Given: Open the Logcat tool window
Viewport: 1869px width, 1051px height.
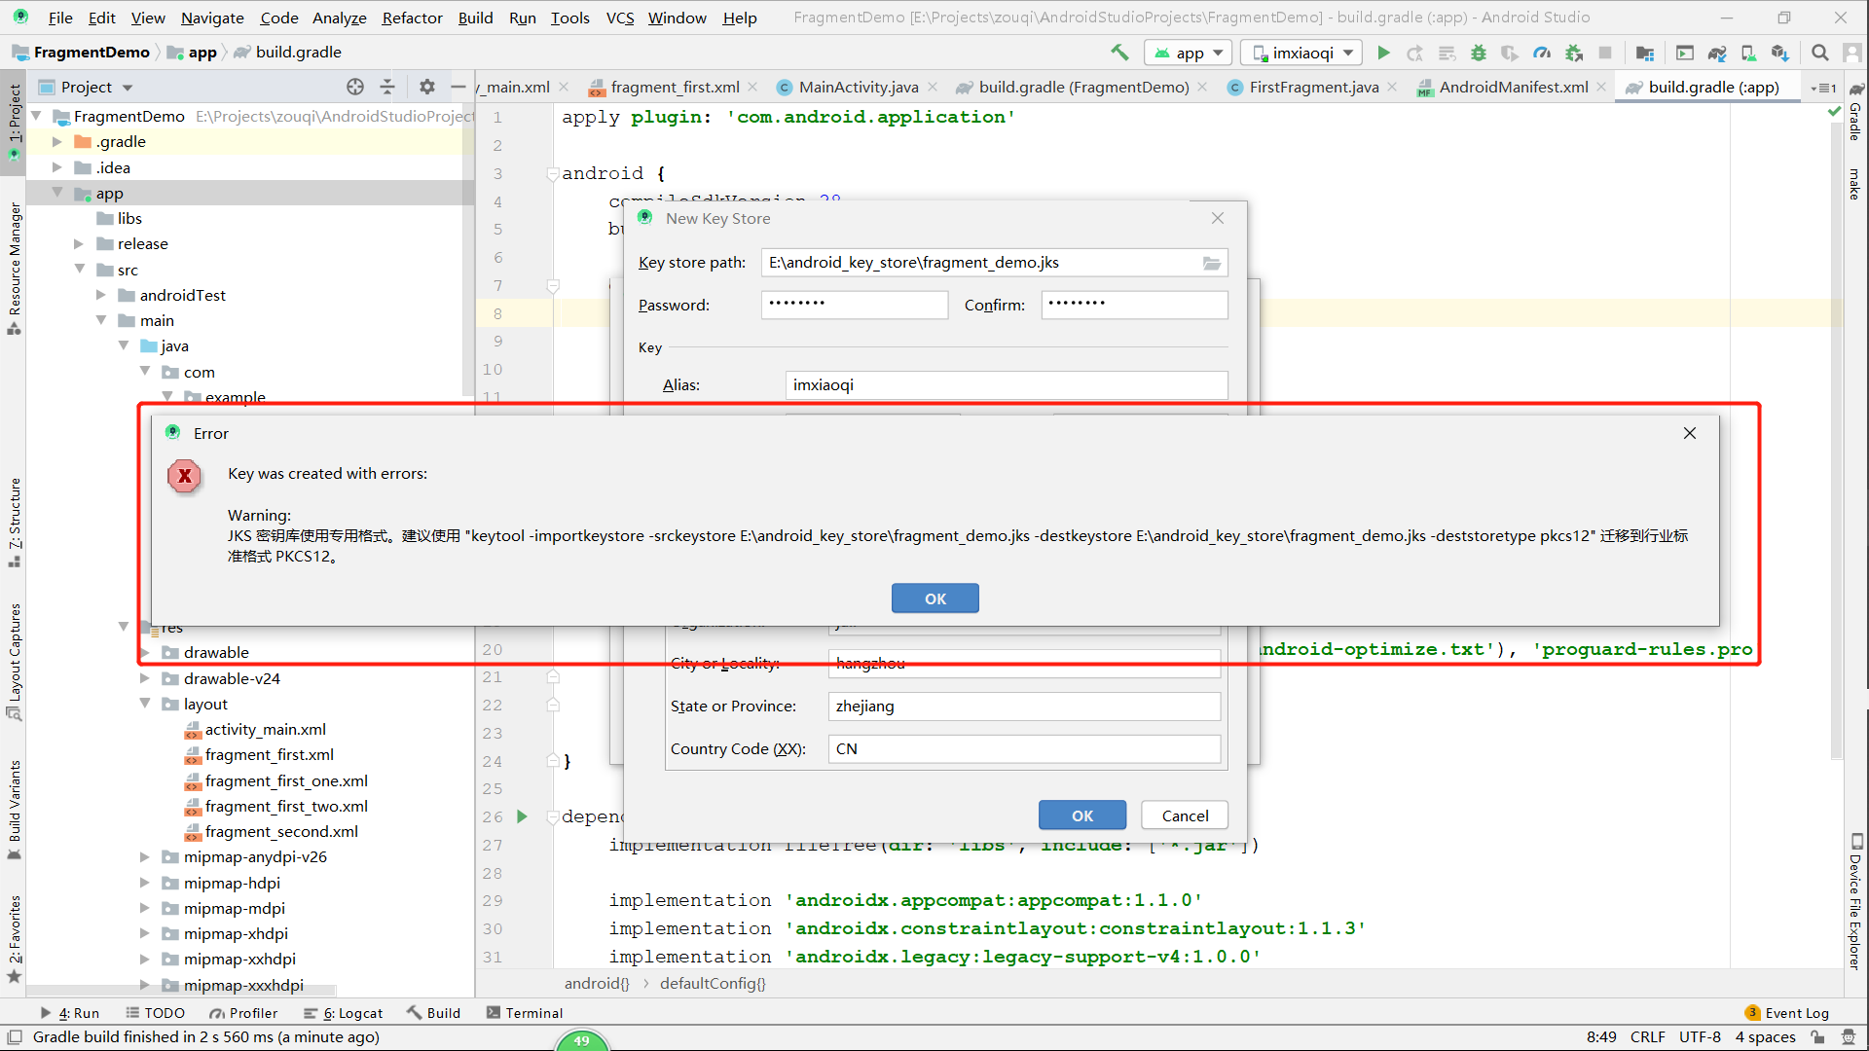Looking at the screenshot, I should [344, 1013].
